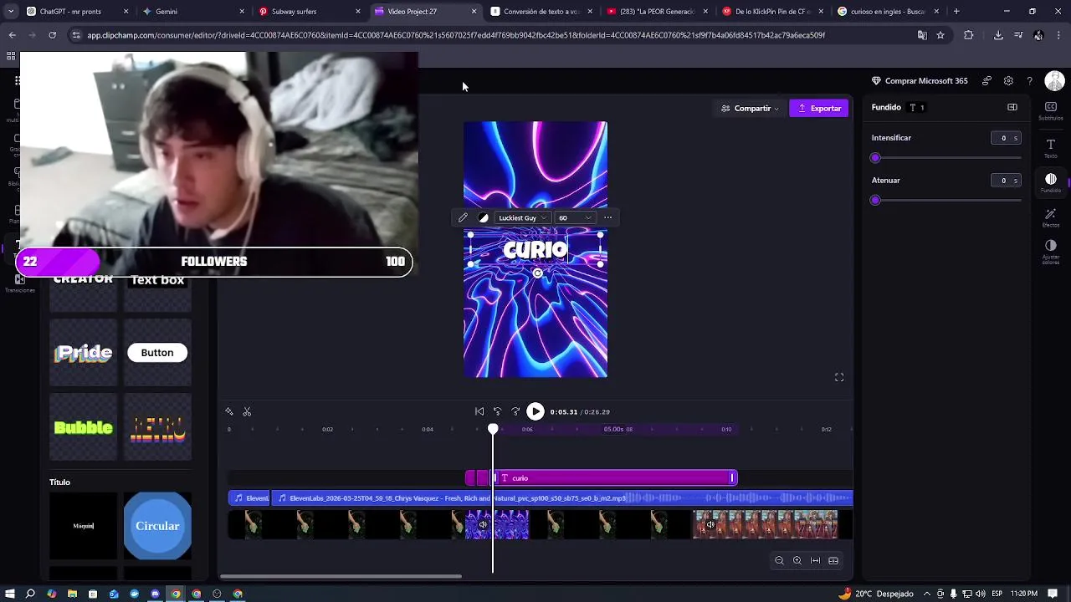Open the browser extensions puzzle icon
This screenshot has height=602, width=1071.
(969, 35)
